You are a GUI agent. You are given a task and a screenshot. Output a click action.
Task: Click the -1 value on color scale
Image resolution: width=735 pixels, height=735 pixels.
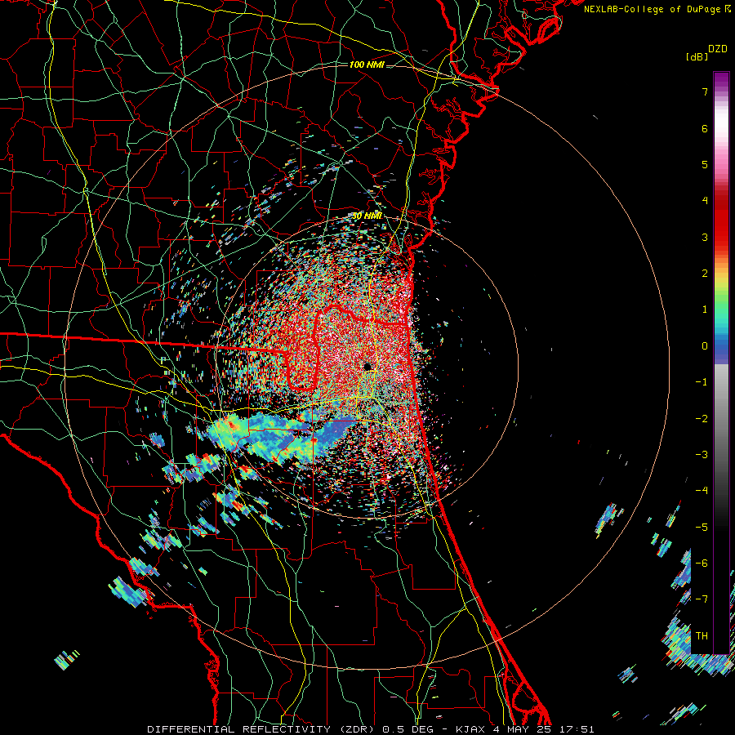click(702, 382)
